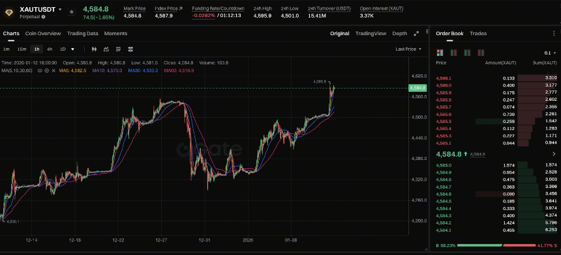This screenshot has height=255, width=561.
Task: Open the indicators icon in chart toolbar
Action: [106, 49]
